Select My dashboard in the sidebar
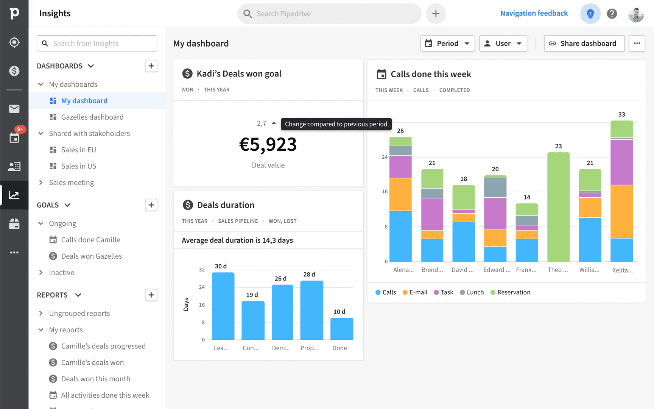 pyautogui.click(x=97, y=101)
